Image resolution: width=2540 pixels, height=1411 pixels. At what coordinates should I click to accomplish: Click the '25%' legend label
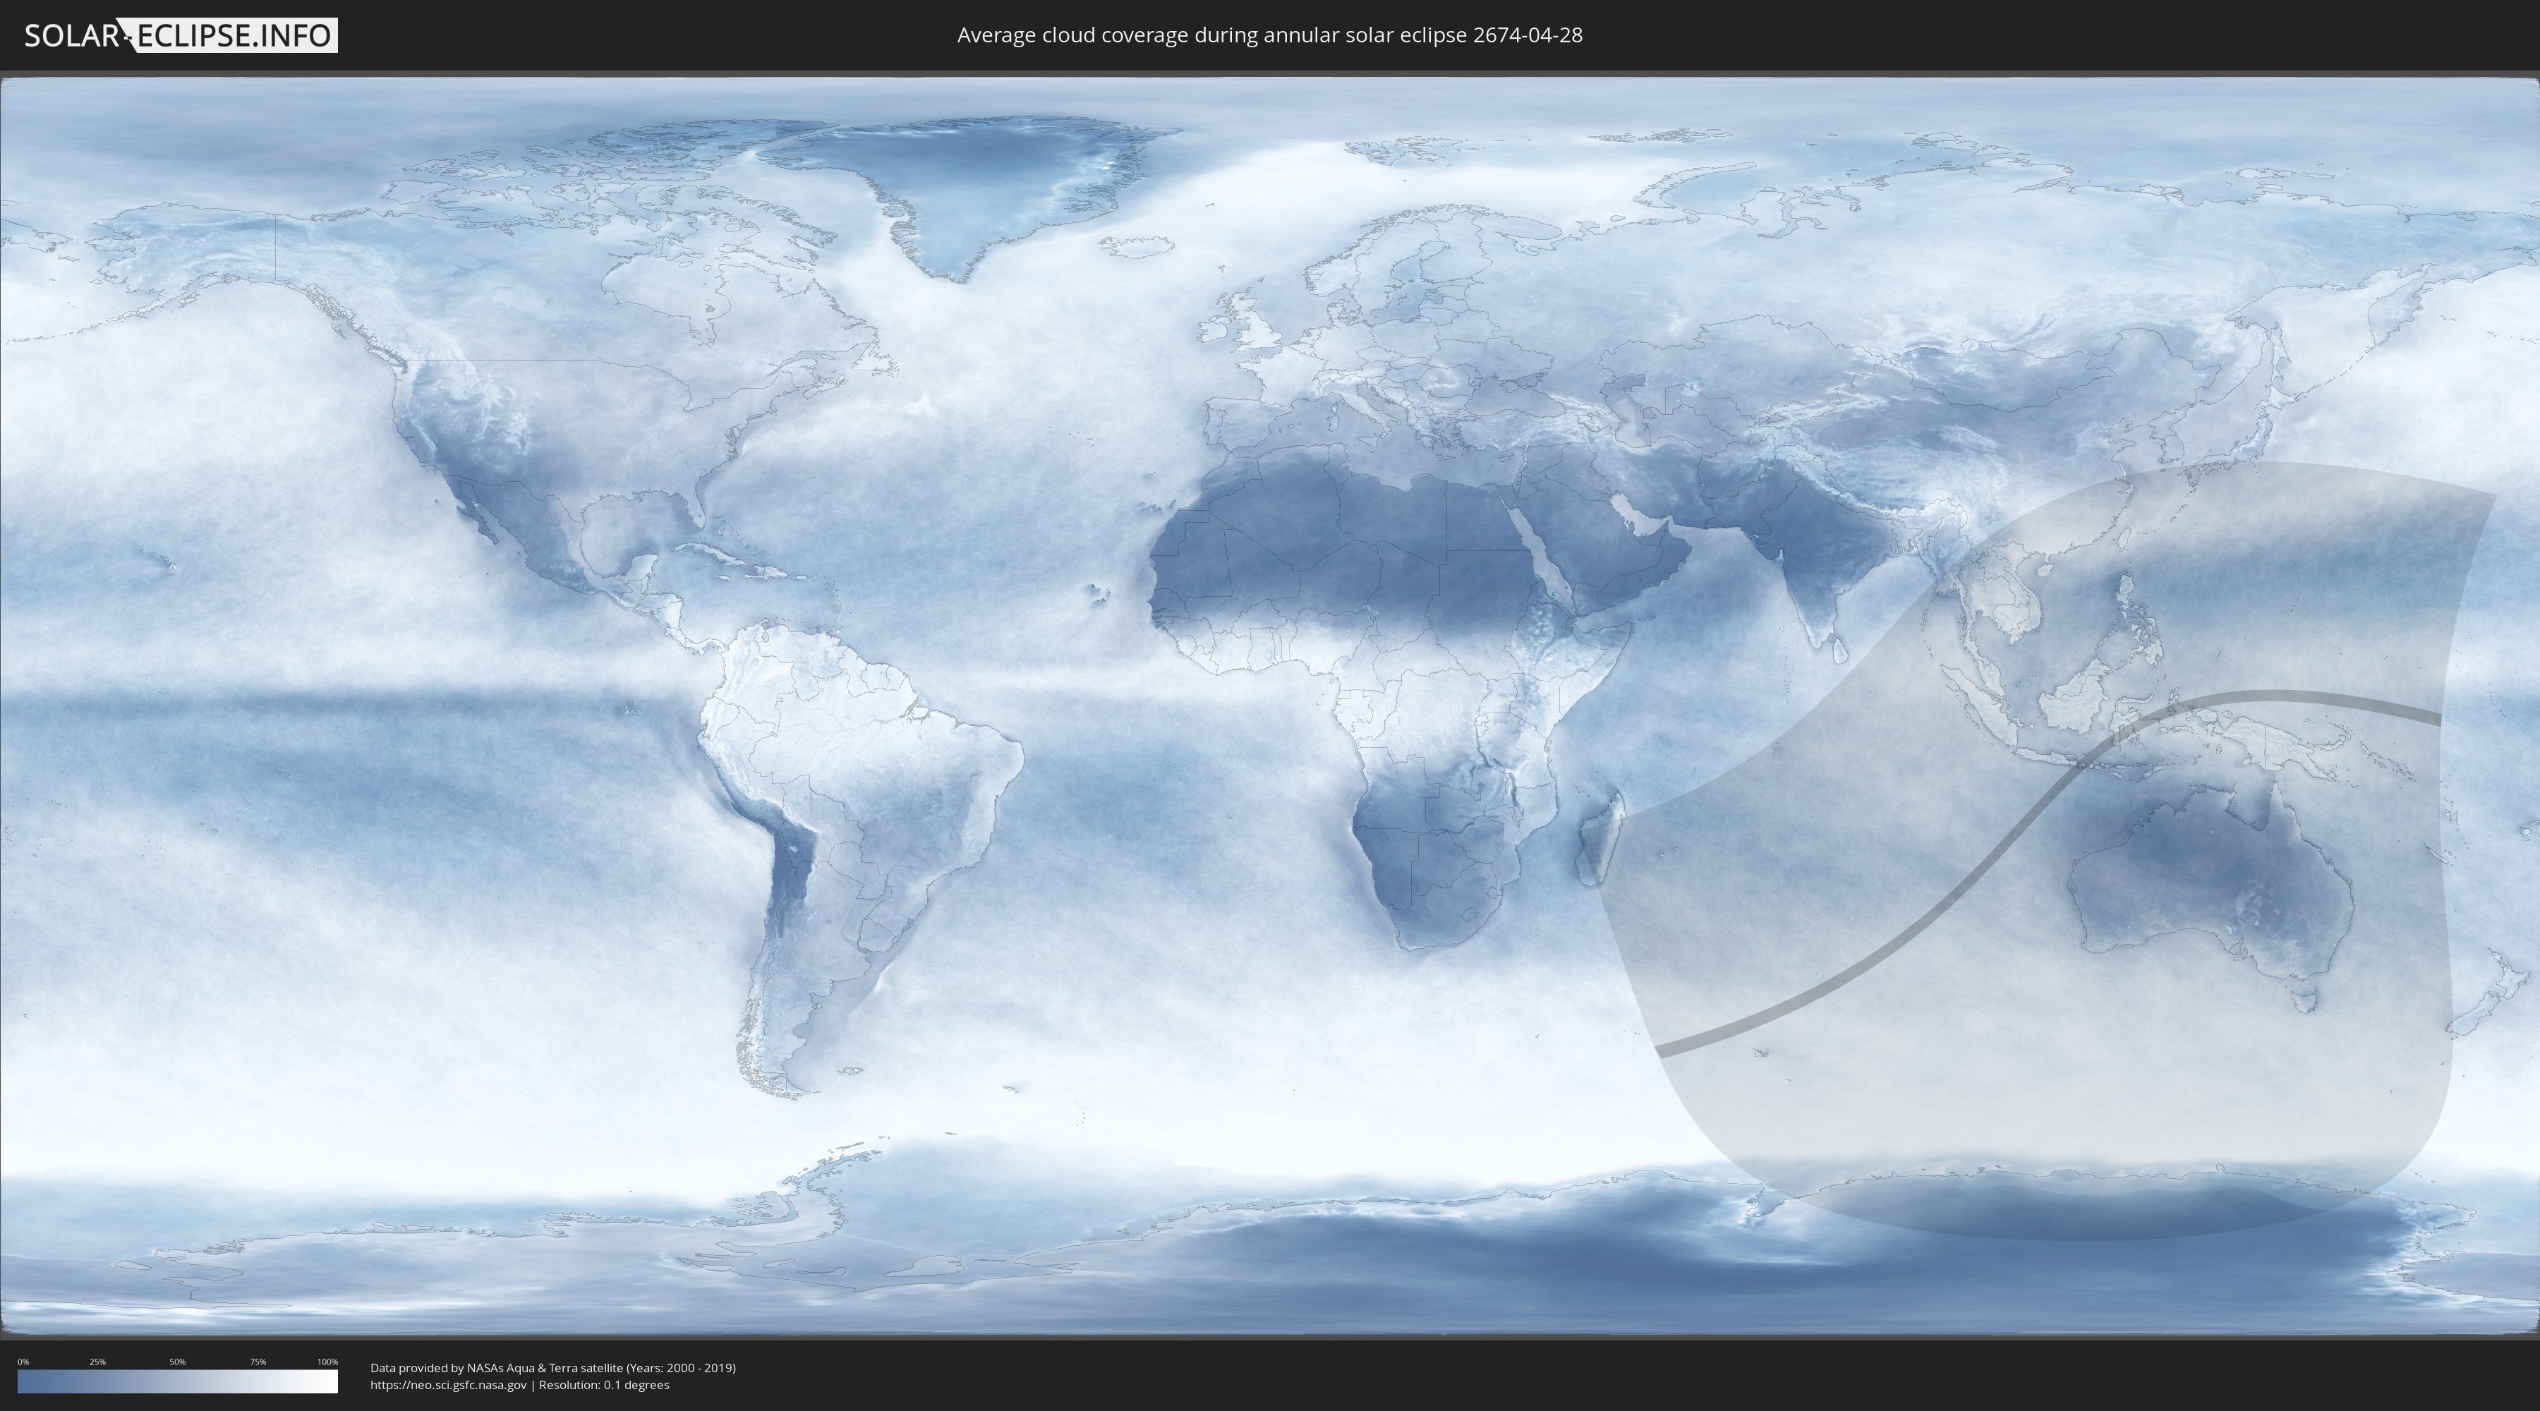pyautogui.click(x=97, y=1362)
